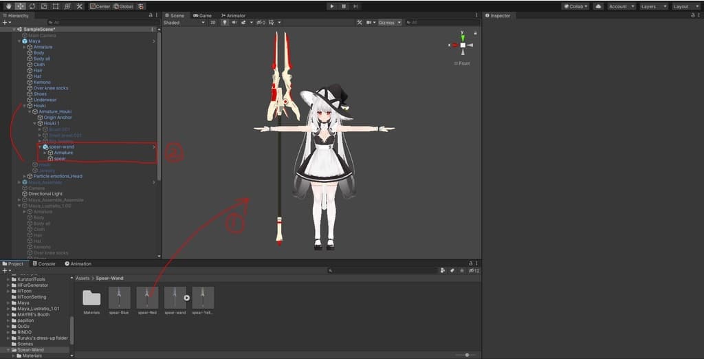704x359 pixels.
Task: Select the Hand tool in the toolbar
Action: (x=8, y=6)
